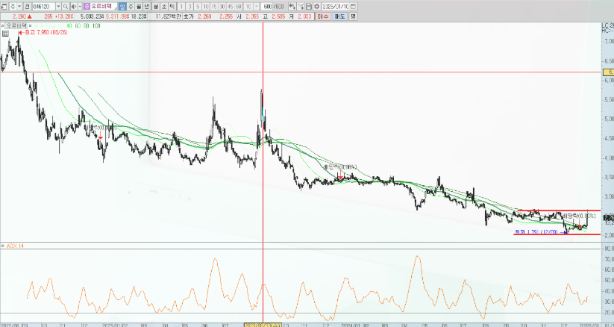Screen dimensions: 614x327
Task: Click the stock code input field 046120
Action: 44,7
